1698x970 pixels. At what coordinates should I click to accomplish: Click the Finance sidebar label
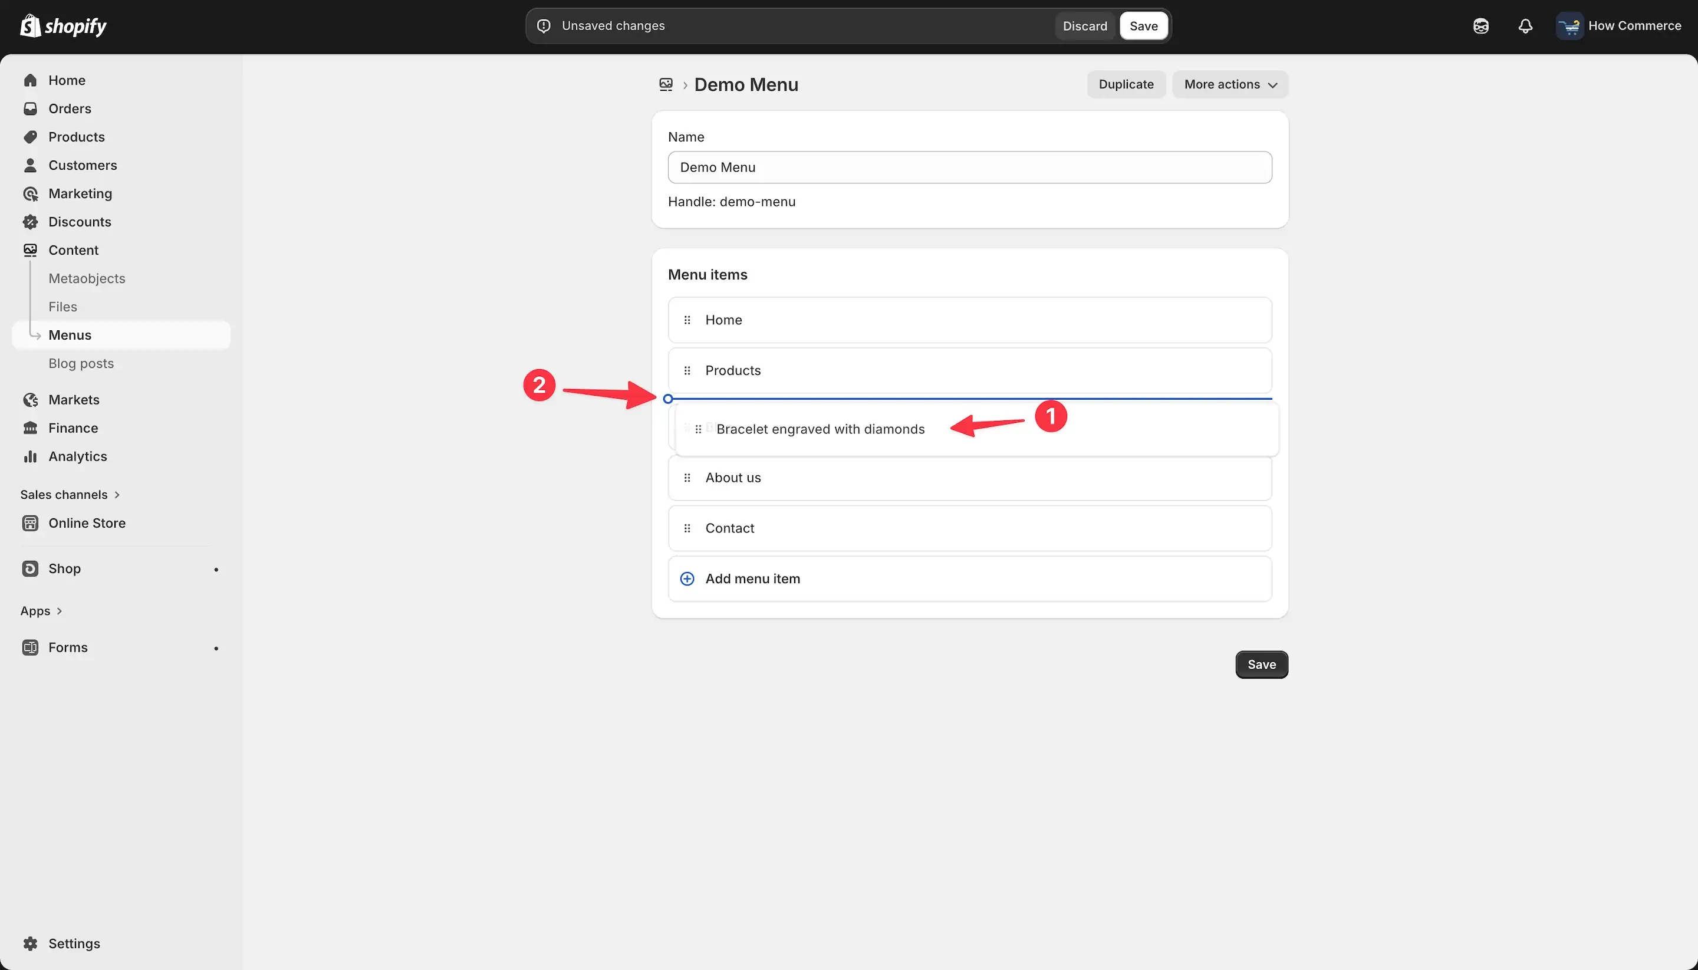[x=73, y=428]
